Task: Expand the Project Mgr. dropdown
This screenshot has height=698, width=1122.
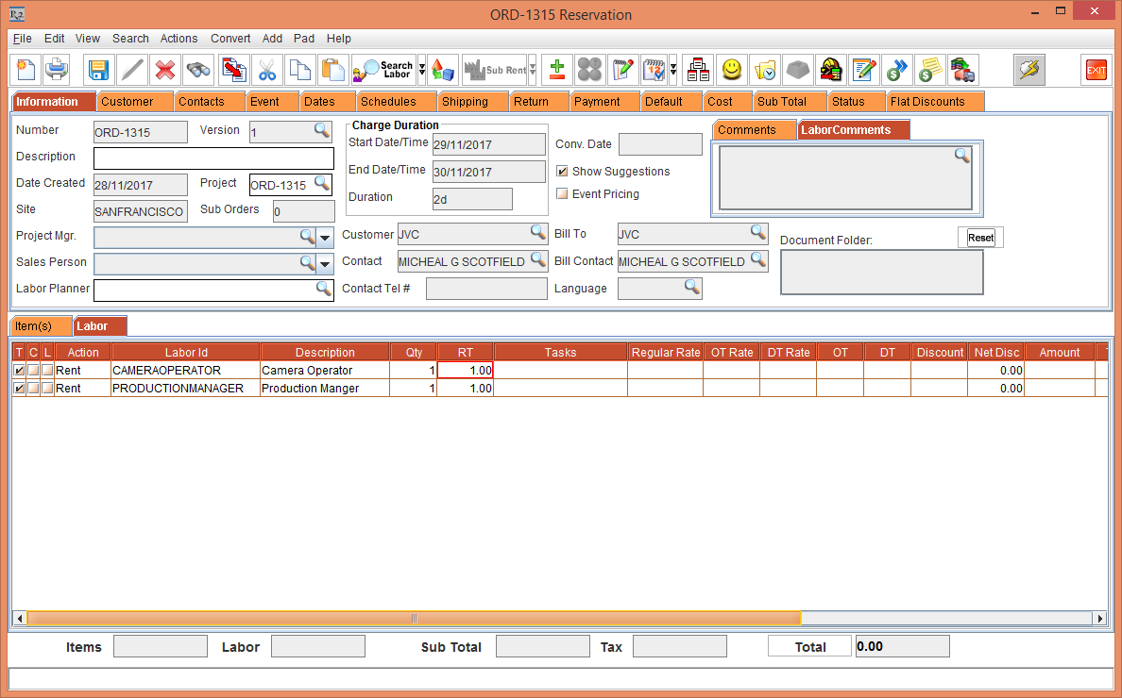Action: (325, 238)
